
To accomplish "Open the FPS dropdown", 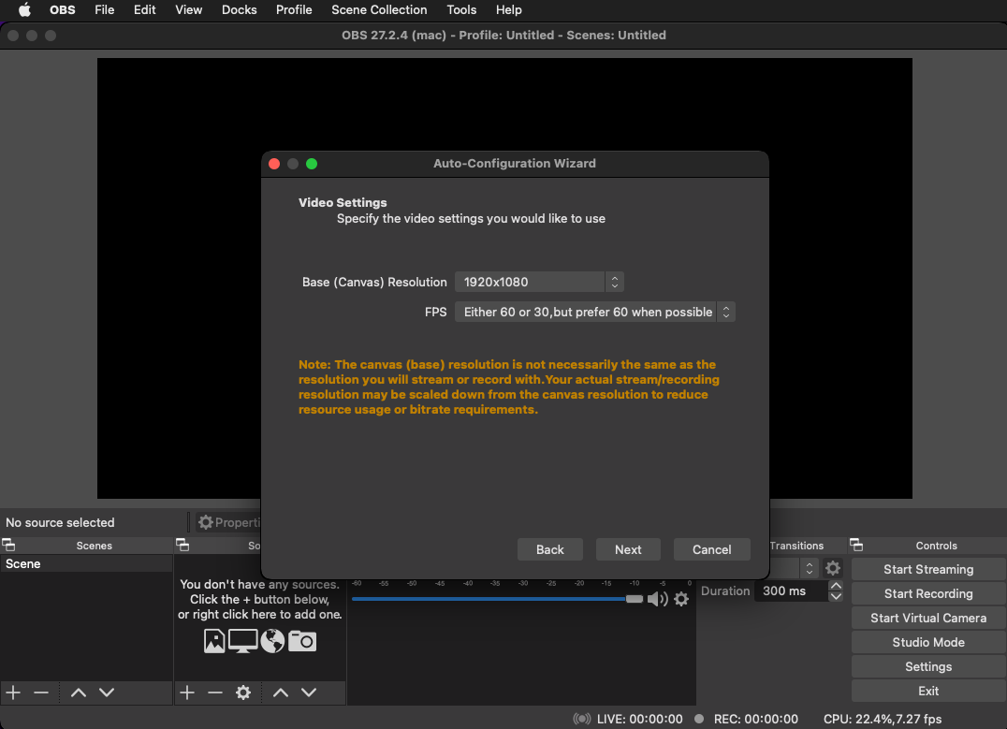I will [x=594, y=313].
